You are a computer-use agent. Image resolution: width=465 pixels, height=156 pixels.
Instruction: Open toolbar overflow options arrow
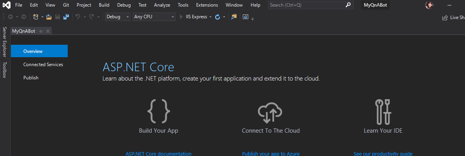[253, 19]
